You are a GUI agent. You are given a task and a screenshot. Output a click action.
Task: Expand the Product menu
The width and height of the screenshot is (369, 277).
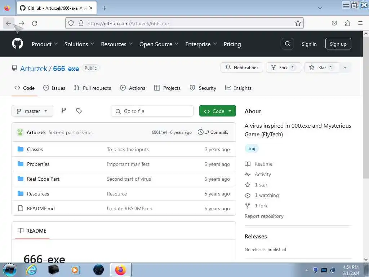(45, 44)
